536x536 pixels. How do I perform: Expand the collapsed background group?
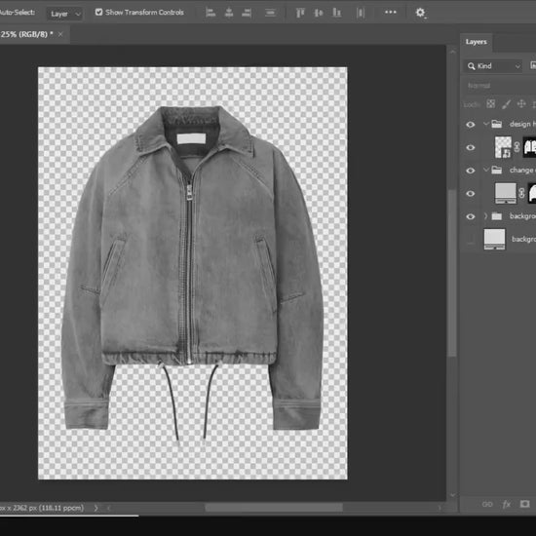pos(485,216)
